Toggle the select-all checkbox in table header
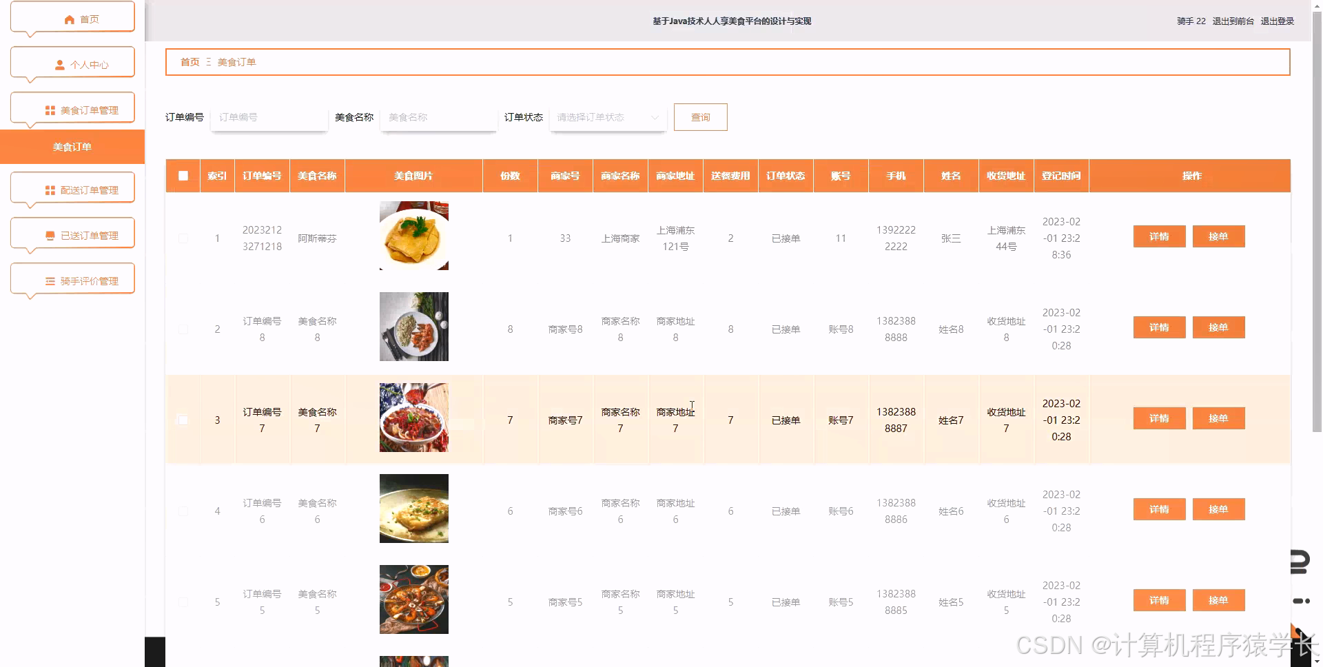Viewport: 1323px width, 667px height. tap(183, 176)
